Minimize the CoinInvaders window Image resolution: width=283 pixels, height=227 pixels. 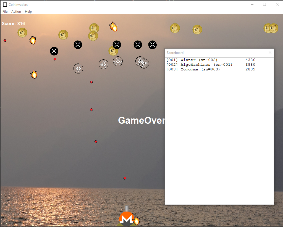coord(252,4)
